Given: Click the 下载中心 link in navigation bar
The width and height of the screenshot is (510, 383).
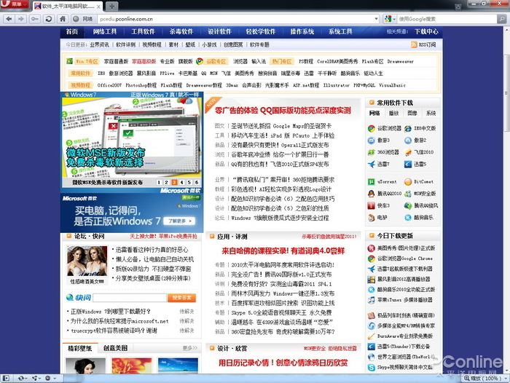Looking at the screenshot, I should tap(426, 32).
